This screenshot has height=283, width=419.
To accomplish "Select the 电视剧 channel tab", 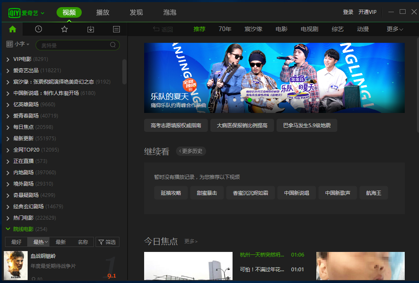I will (309, 29).
